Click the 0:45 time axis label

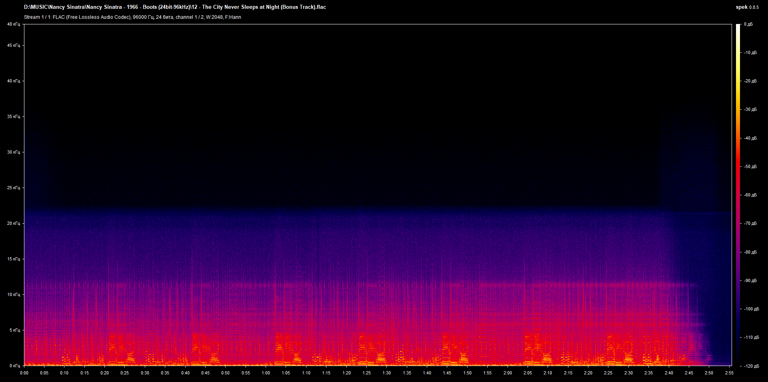[x=205, y=373]
